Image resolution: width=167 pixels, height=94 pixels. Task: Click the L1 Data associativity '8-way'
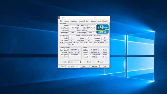[105, 50]
